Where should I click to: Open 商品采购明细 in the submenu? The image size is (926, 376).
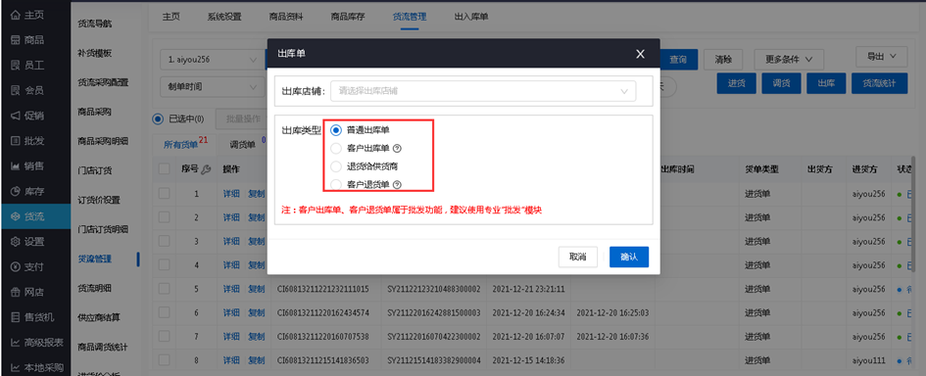[103, 141]
